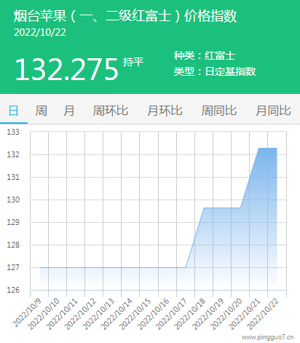
Task: Click the 126 y-axis label
Action: (x=13, y=290)
